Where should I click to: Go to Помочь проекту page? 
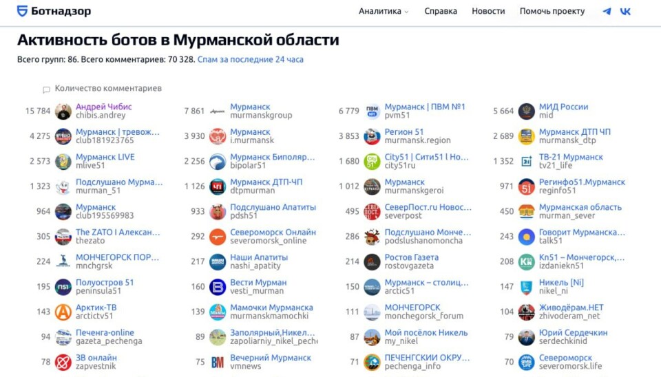[552, 11]
